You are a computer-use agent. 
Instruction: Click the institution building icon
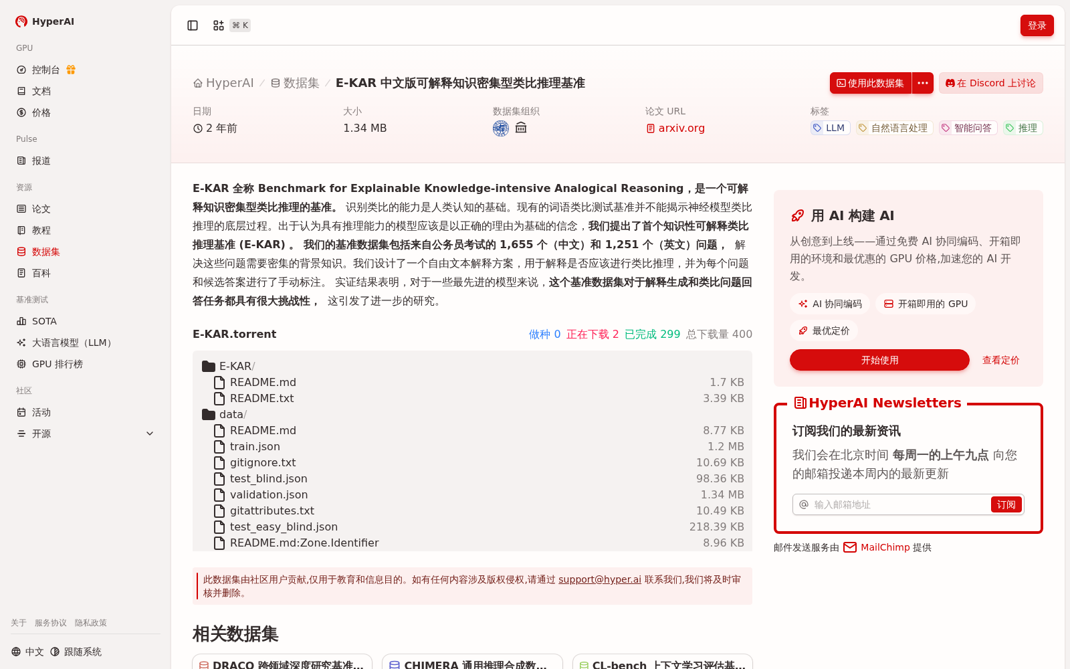521,128
